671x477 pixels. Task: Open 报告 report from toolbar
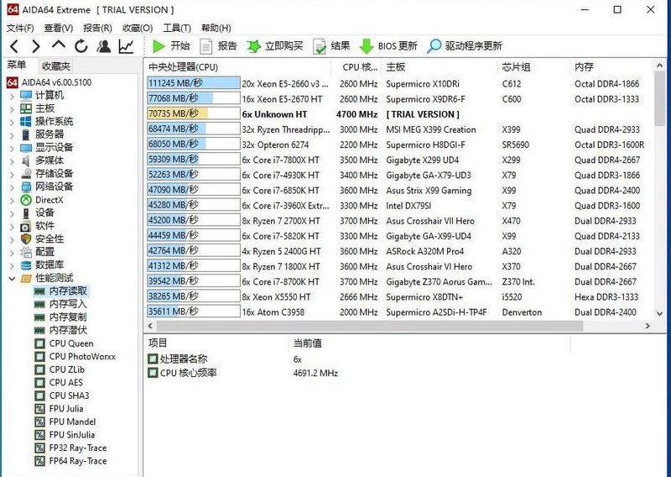tap(219, 46)
